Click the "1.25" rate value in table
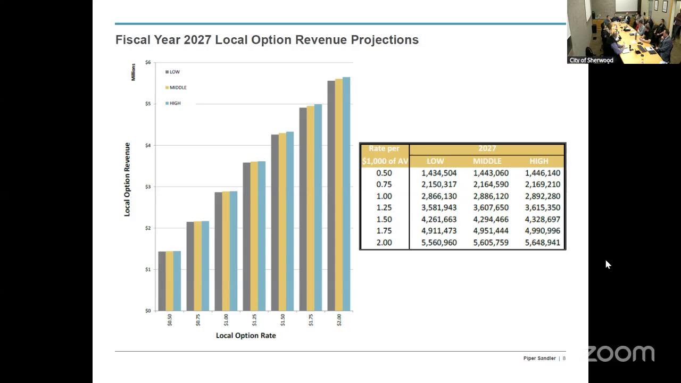Screen dimensions: 681x383 coord(384,207)
